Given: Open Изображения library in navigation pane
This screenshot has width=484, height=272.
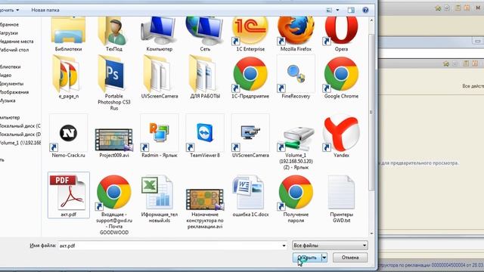Looking at the screenshot, I should click(x=14, y=92).
